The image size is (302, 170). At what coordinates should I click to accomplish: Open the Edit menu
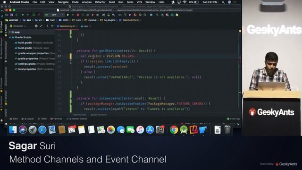tap(42, 2)
